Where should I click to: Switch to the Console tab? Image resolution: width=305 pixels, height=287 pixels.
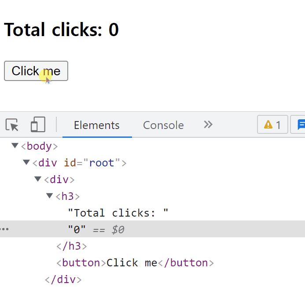point(163,125)
